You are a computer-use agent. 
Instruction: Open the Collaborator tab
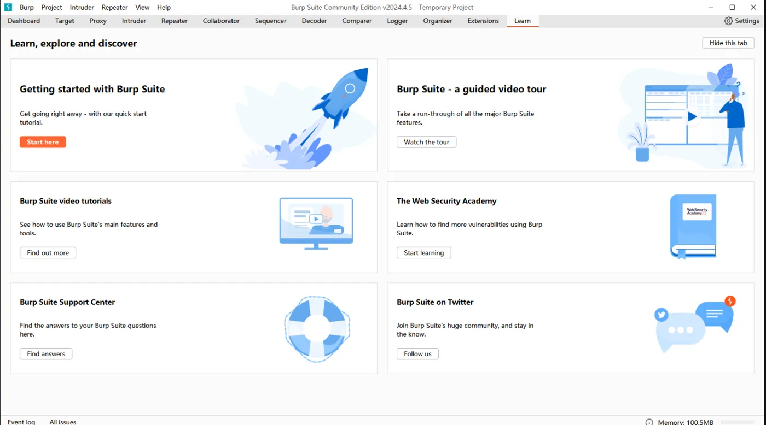click(x=221, y=21)
